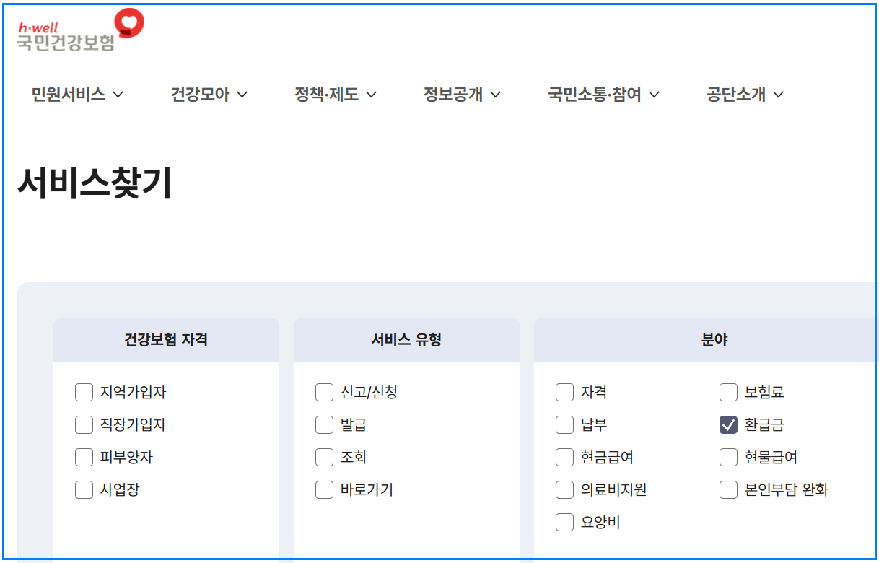Open the 민원서비스 dropdown menu
This screenshot has width=879, height=563.
point(75,94)
